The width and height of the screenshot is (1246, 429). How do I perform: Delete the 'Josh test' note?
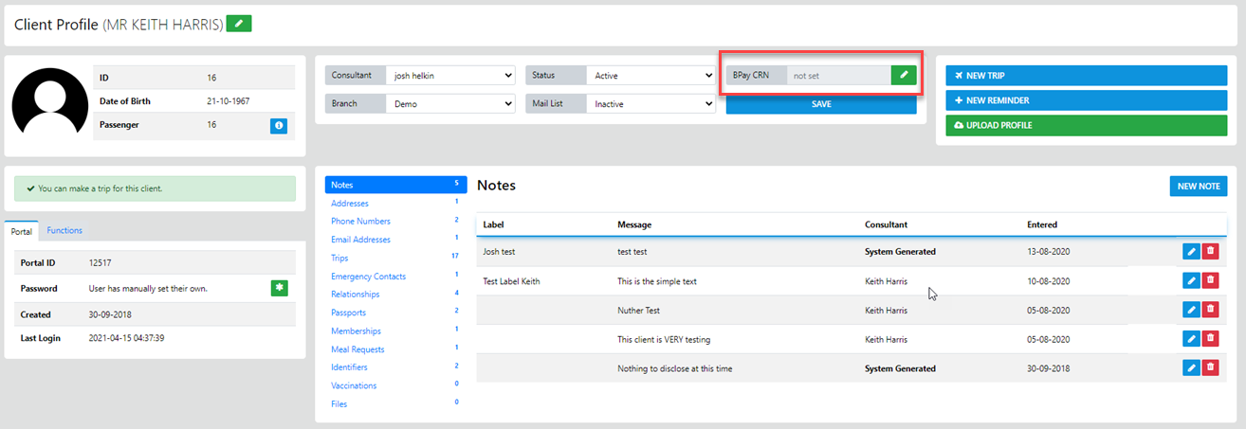pos(1210,252)
